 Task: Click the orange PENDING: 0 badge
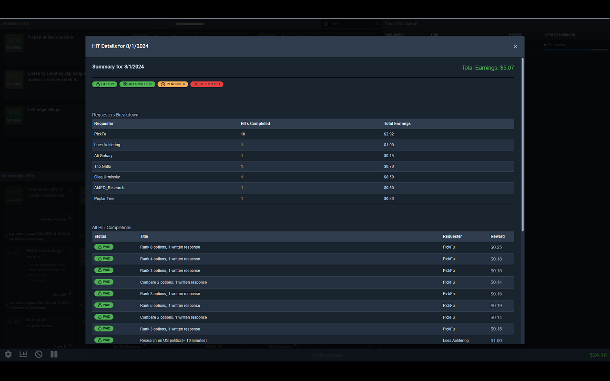173,84
